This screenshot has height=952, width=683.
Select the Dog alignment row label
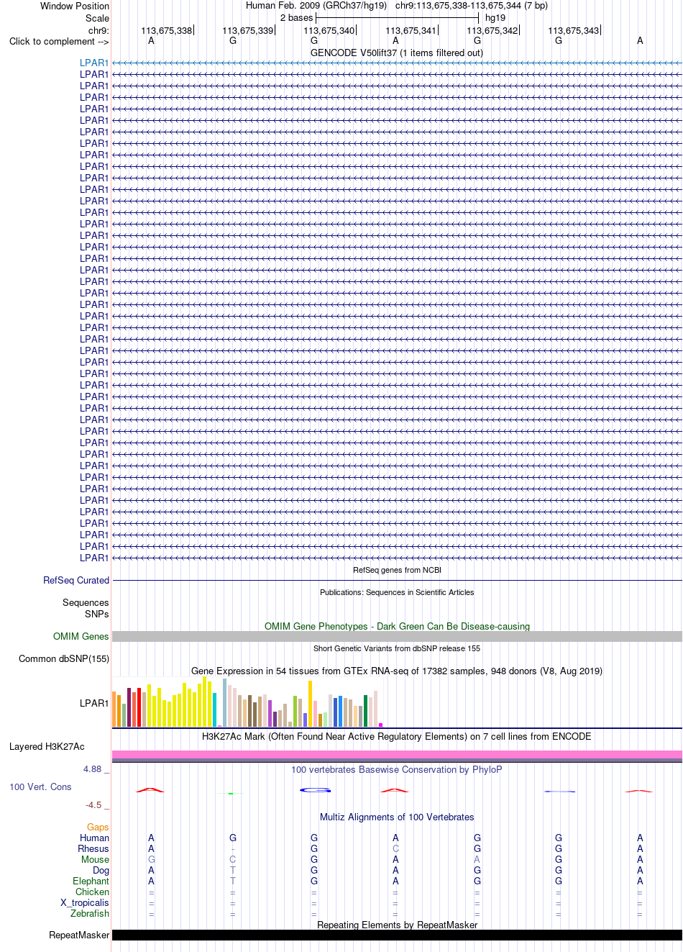(x=101, y=871)
